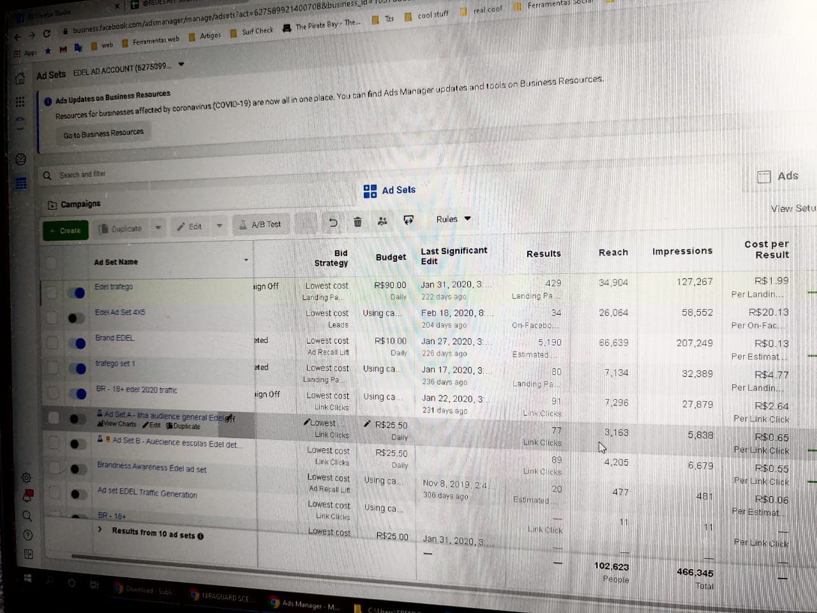The width and height of the screenshot is (817, 613).
Task: Open the audience people icon in toolbar
Action: pyautogui.click(x=382, y=221)
